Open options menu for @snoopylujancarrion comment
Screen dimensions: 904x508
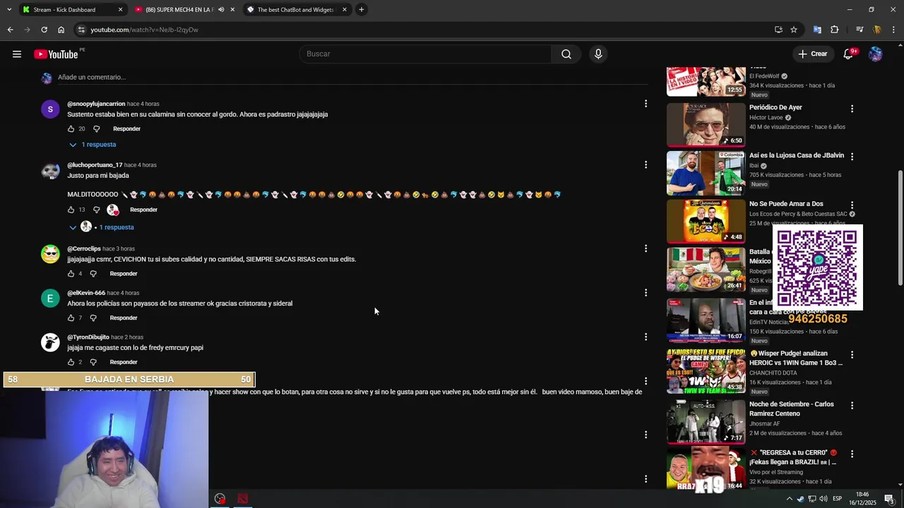click(x=646, y=104)
